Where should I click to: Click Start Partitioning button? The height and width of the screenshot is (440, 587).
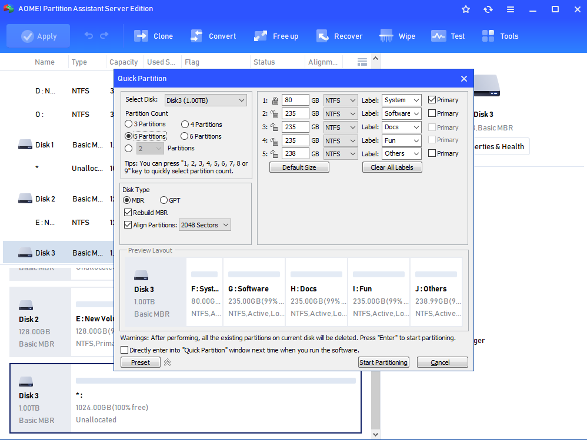pos(383,362)
